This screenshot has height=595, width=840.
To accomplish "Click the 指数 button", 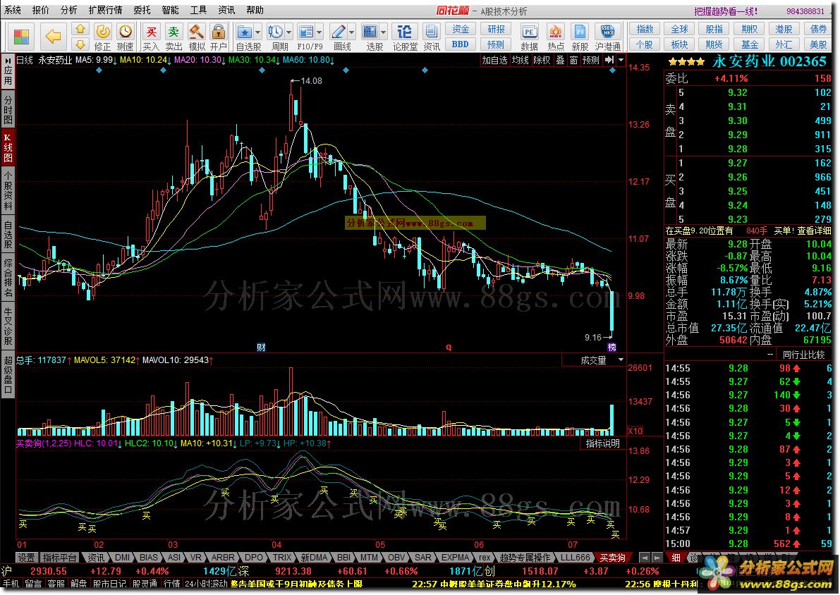I will [645, 29].
